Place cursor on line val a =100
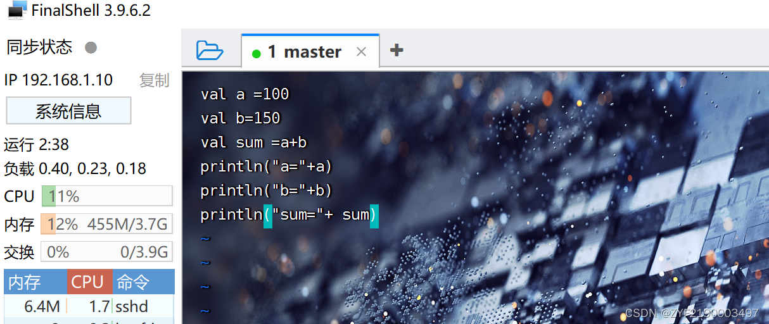769x324 pixels. point(245,94)
